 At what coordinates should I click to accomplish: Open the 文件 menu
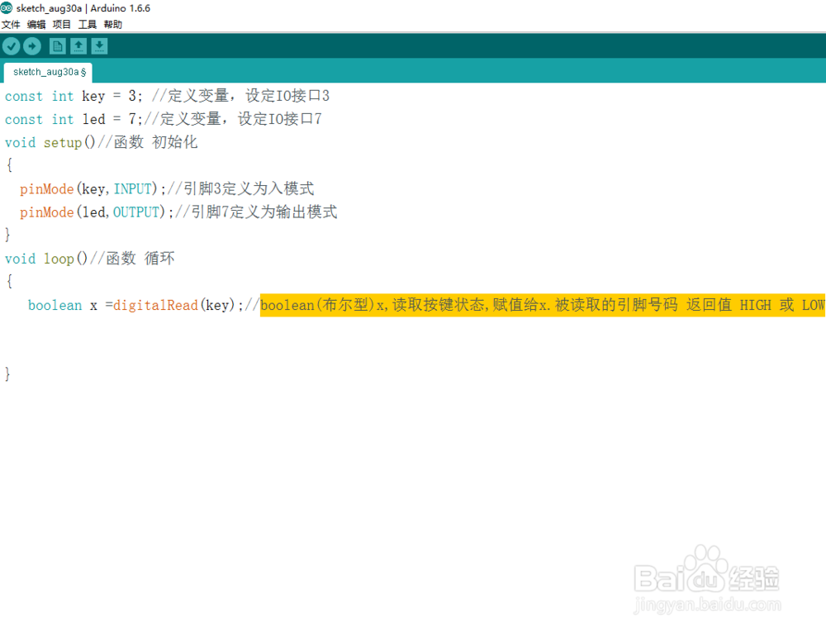(12, 24)
